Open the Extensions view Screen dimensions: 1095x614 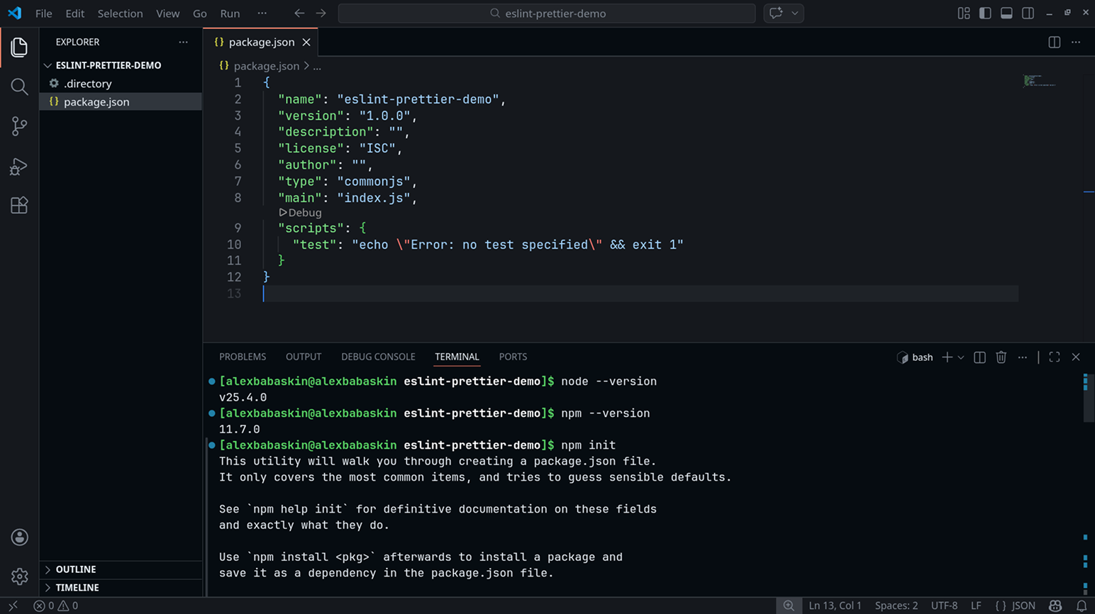point(19,206)
